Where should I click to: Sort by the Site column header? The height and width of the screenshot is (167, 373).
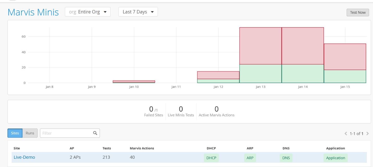17,148
